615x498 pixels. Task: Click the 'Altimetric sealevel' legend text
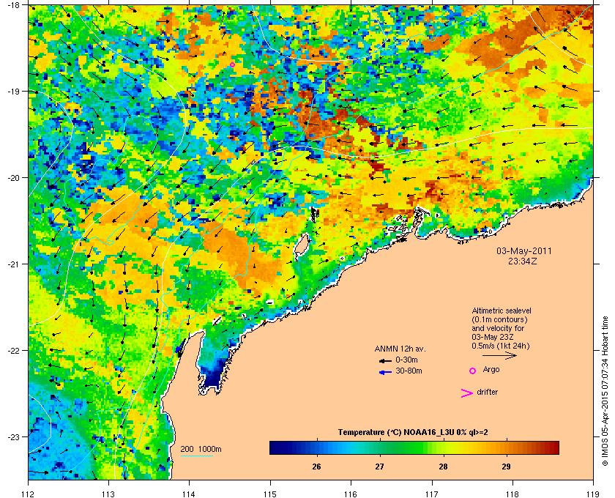click(x=502, y=311)
